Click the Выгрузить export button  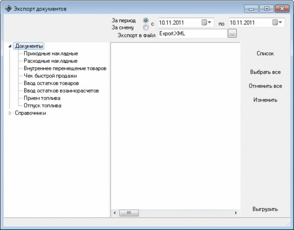pyautogui.click(x=265, y=209)
